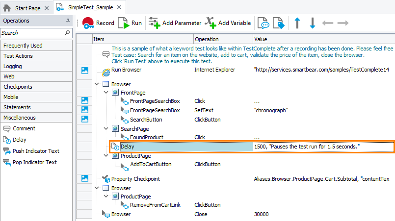
Task: Open image thumbnail beside Run Browser row
Action: pos(84,71)
